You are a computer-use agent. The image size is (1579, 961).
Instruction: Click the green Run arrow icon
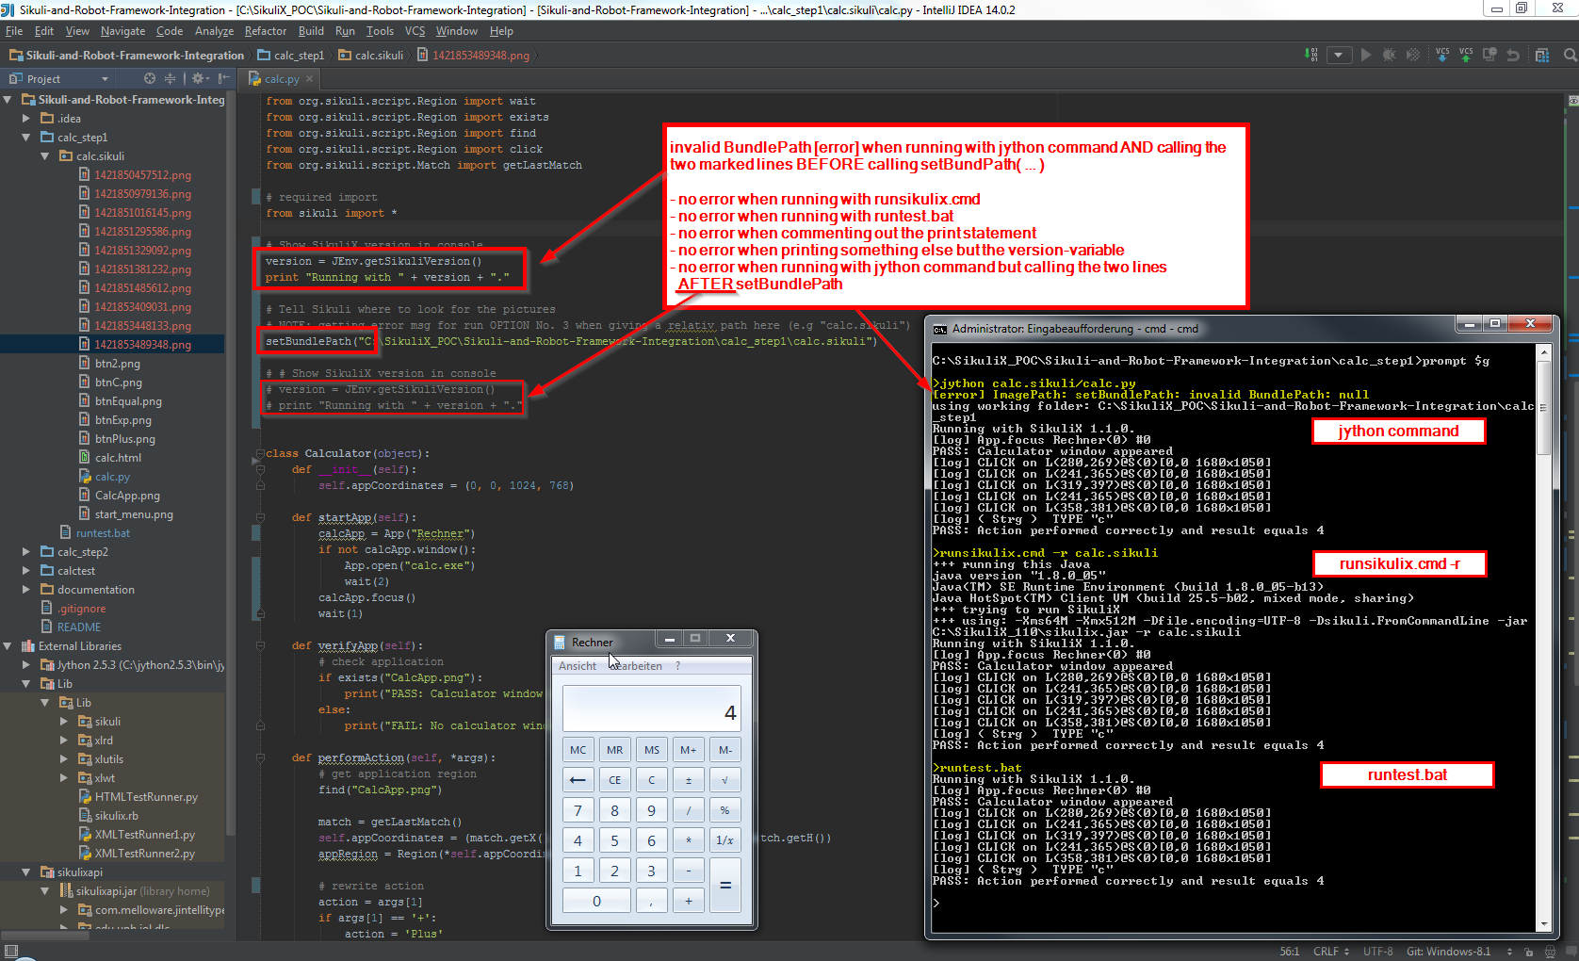1366,55
